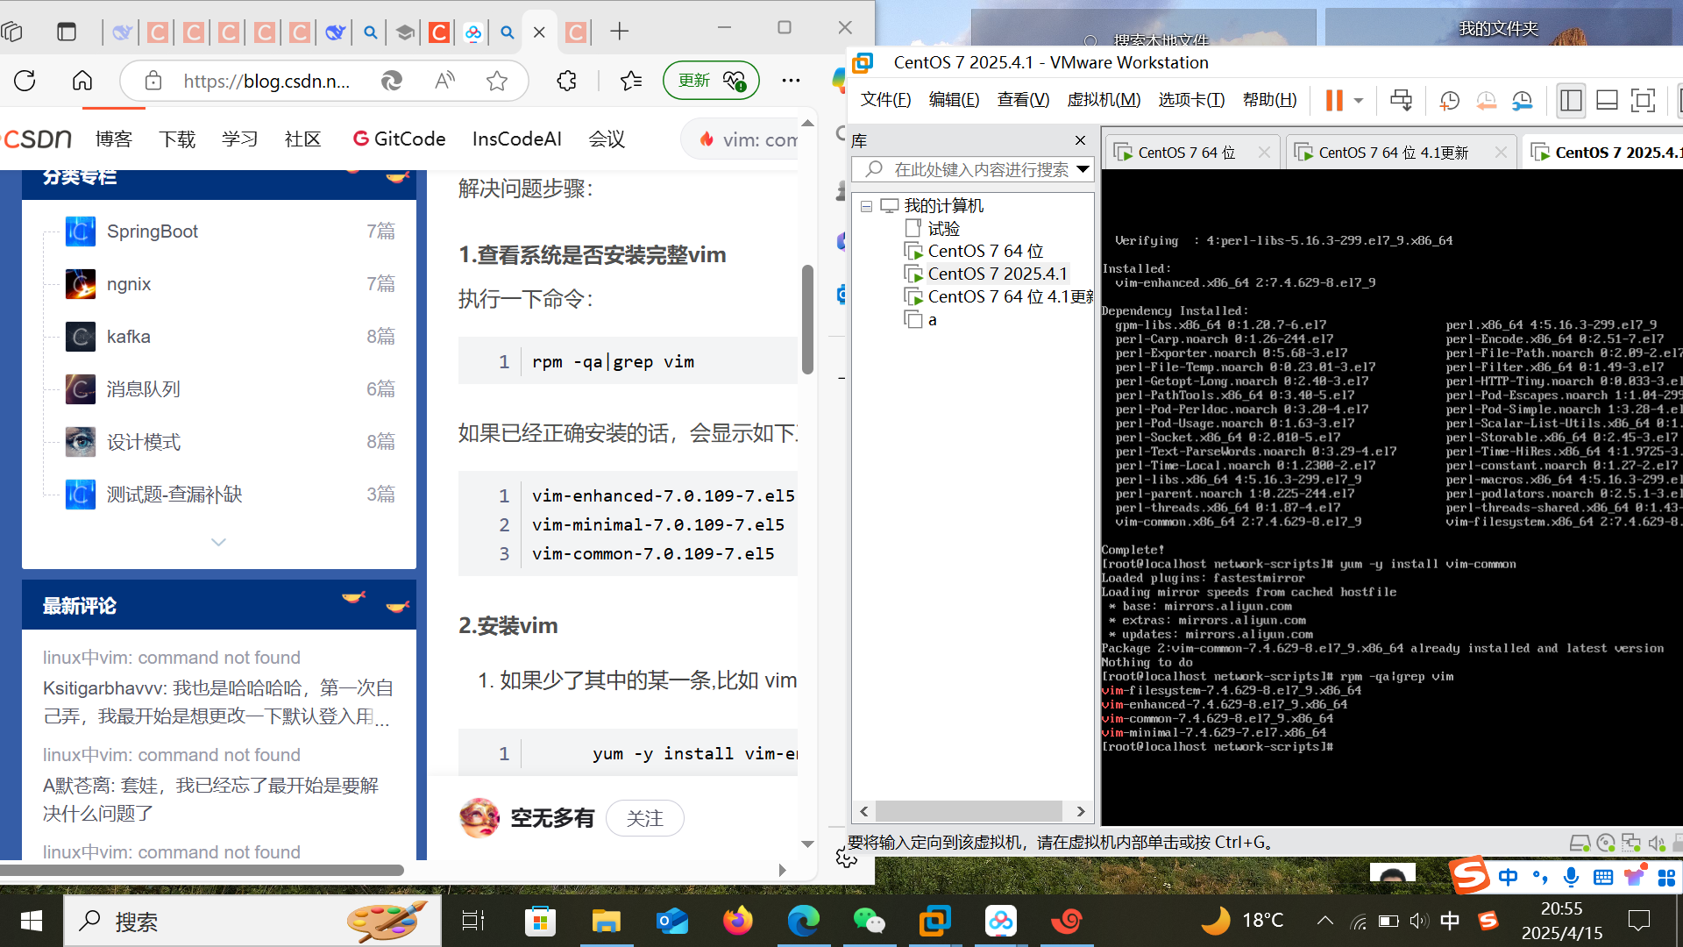This screenshot has width=1683, height=947.
Task: Take a VM snapshot
Action: pos(1449,100)
